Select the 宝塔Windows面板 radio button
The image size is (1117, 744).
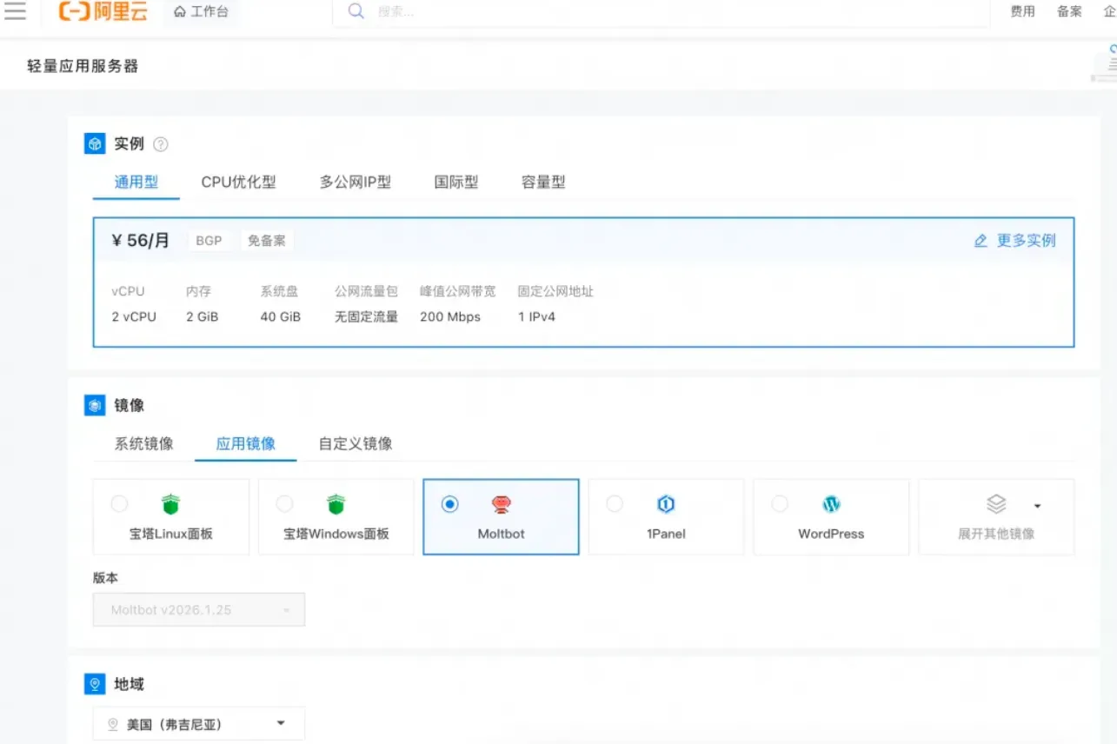point(284,504)
